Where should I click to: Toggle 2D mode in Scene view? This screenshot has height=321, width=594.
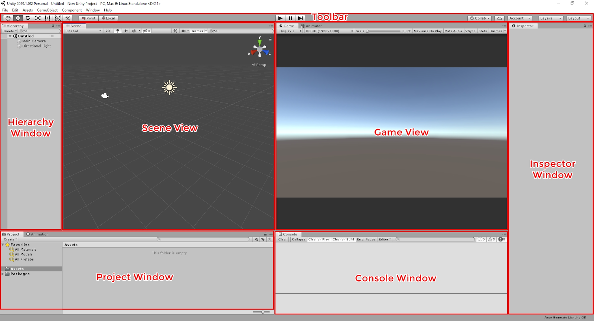[x=108, y=31]
